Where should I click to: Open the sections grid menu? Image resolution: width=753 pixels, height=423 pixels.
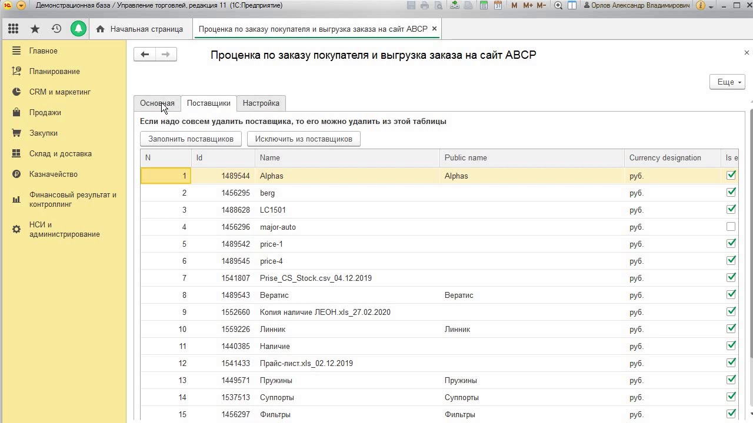pyautogui.click(x=13, y=29)
